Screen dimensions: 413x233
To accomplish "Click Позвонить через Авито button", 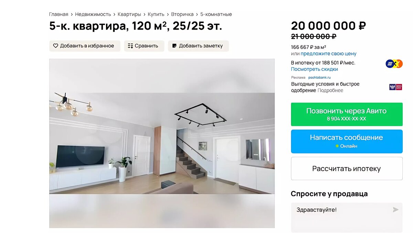I will [x=347, y=114].
